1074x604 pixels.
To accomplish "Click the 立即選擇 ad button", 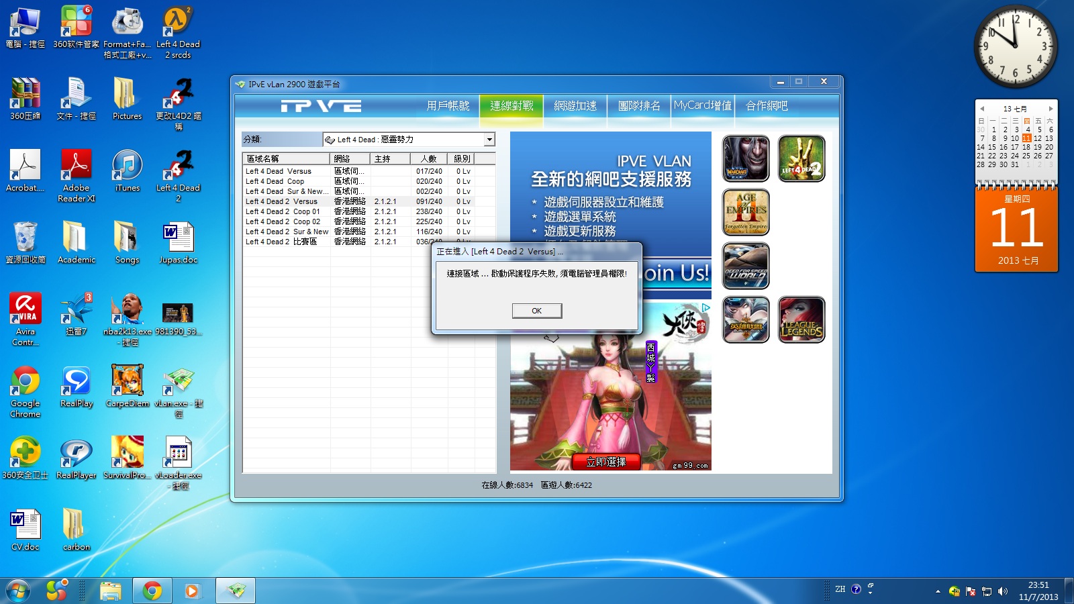I will [606, 462].
